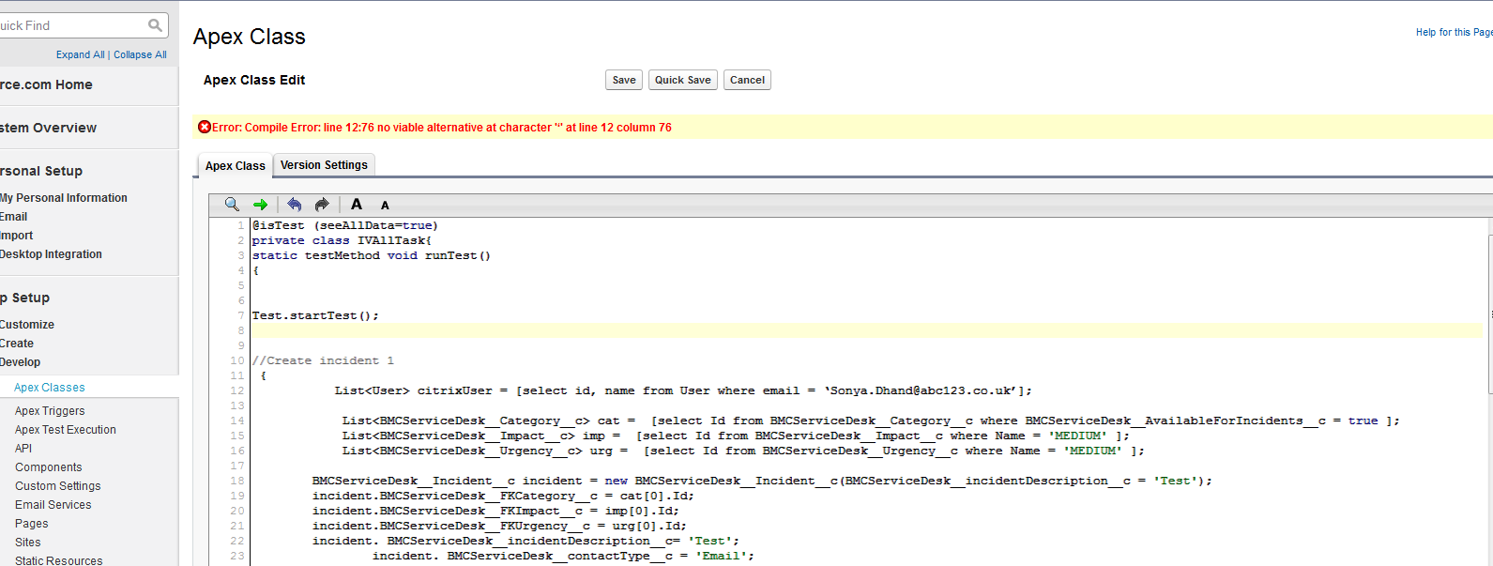This screenshot has height=566, width=1493.
Task: Open Force.com Home in sidebar
Action: click(46, 84)
